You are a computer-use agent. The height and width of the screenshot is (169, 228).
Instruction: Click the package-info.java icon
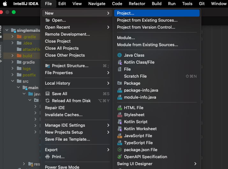tap(120, 90)
